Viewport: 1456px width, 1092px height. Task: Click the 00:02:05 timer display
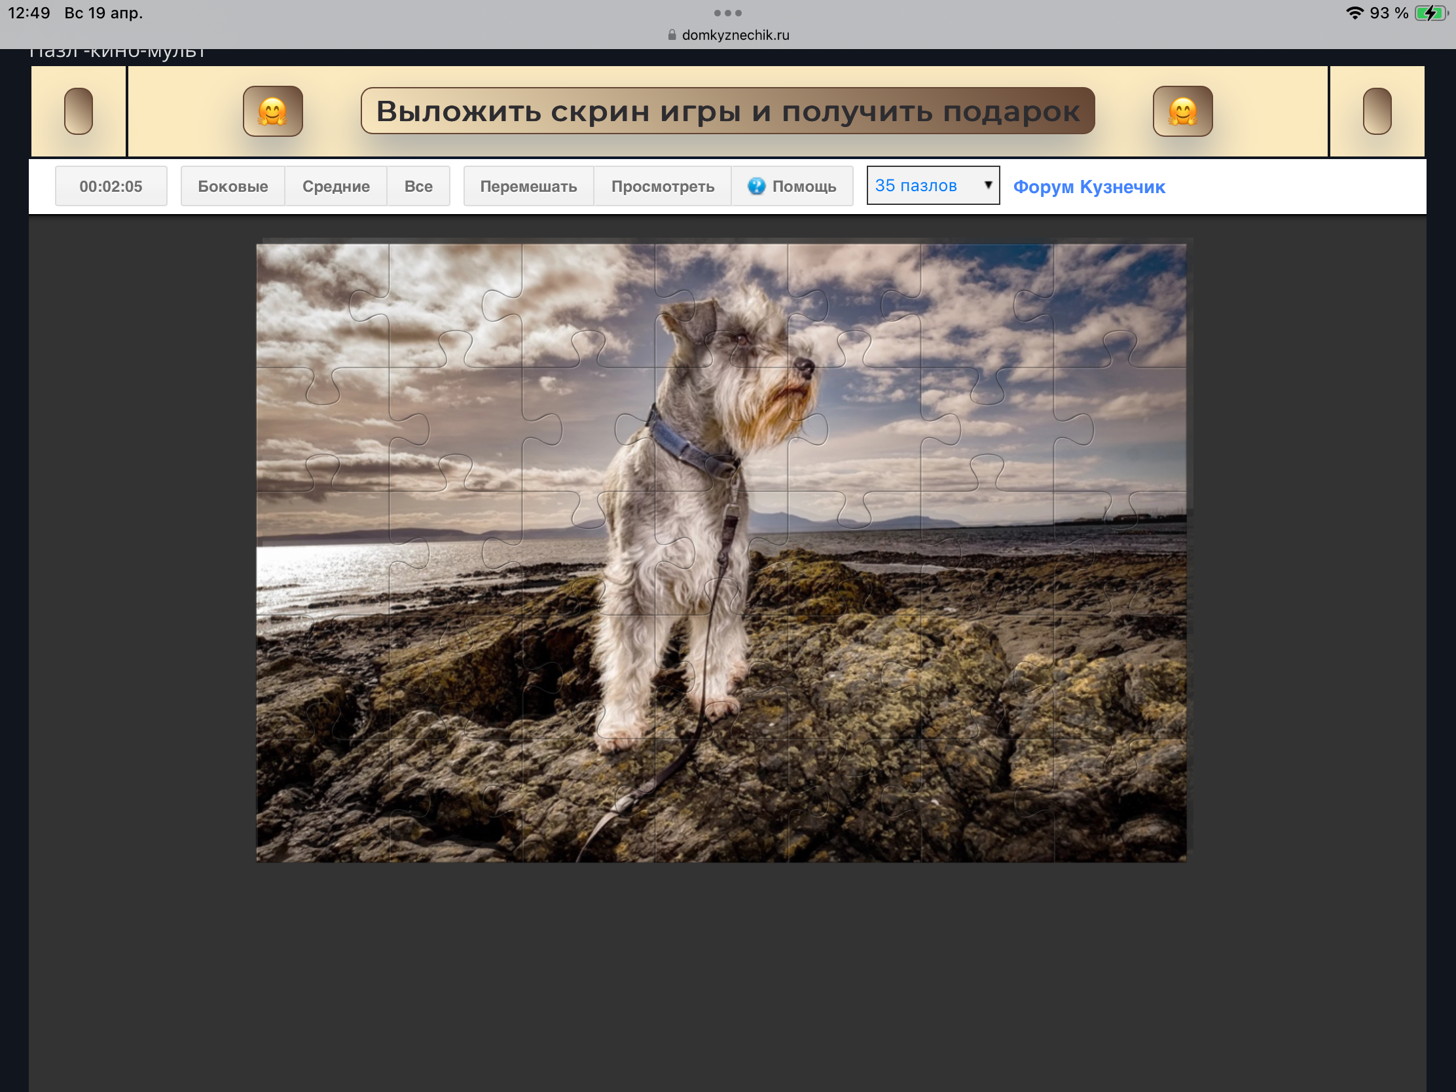pyautogui.click(x=111, y=187)
